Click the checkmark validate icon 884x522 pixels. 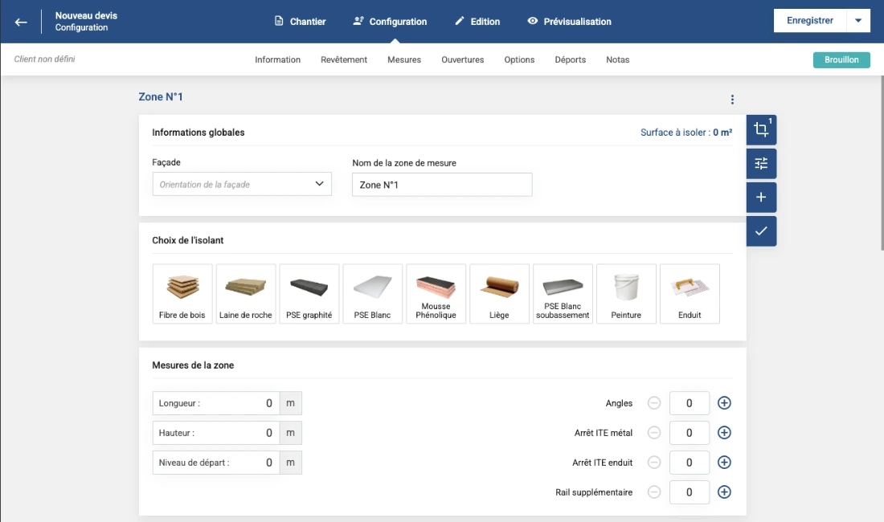tap(761, 231)
